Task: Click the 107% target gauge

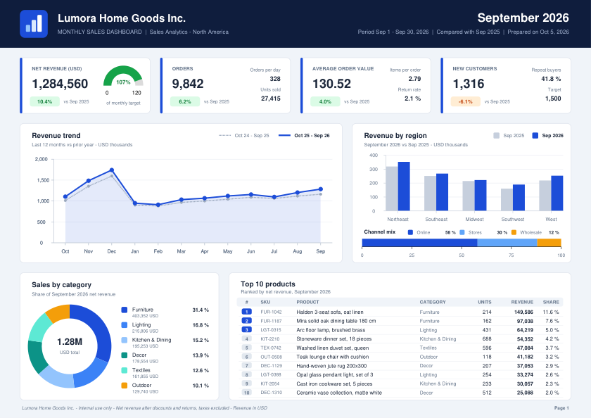Action: 123,77
